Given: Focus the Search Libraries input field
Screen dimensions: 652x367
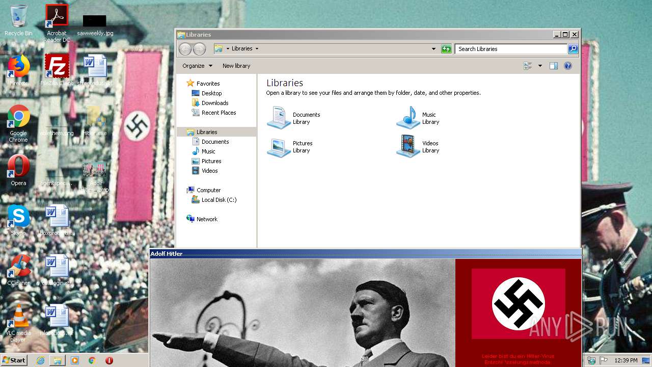Looking at the screenshot, I should point(511,49).
